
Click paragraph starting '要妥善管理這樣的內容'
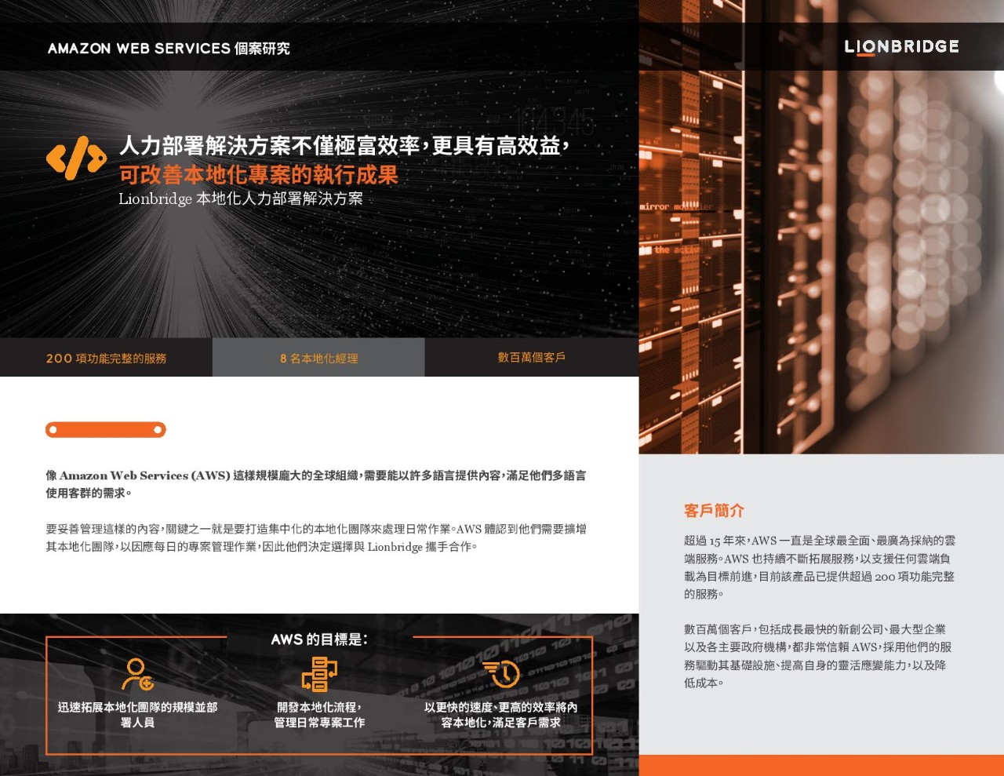(x=316, y=537)
